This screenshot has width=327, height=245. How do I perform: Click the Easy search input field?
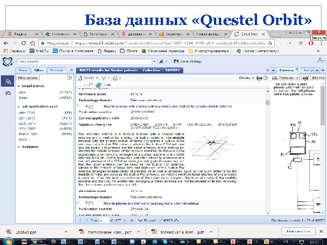click(x=84, y=61)
